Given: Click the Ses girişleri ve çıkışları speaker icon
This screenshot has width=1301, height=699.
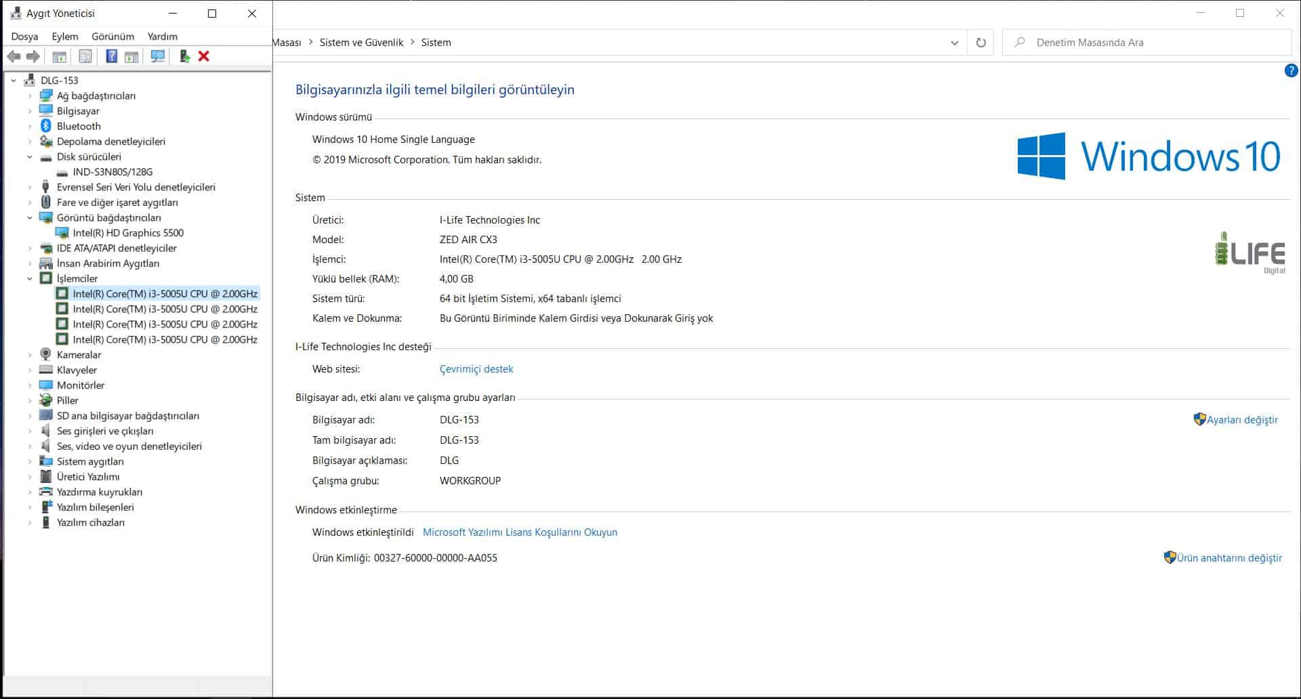Looking at the screenshot, I should click(x=45, y=431).
